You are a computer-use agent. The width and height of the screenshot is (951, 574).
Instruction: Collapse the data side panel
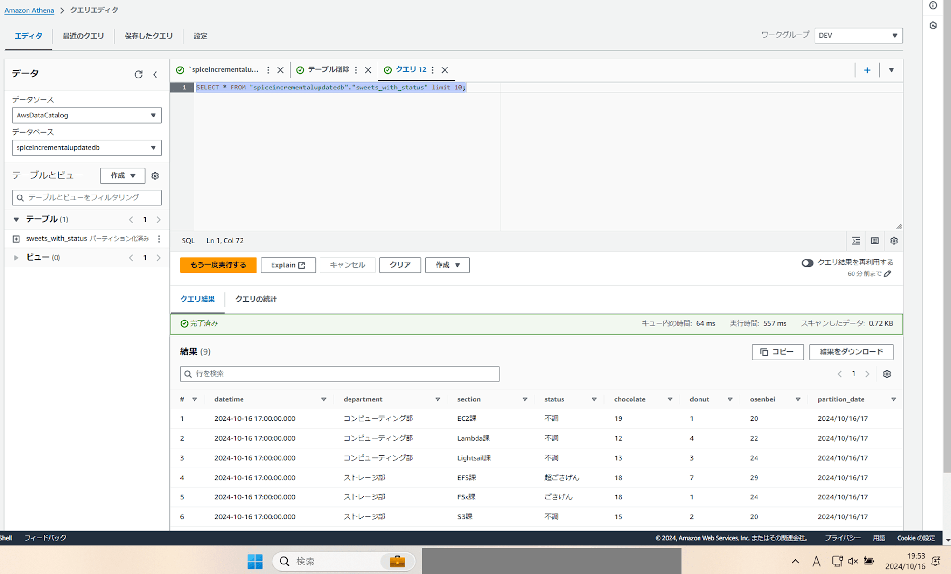pyautogui.click(x=155, y=74)
